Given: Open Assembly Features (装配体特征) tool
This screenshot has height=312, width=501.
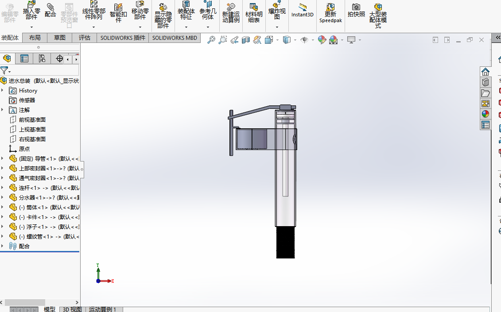Looking at the screenshot, I should tap(186, 11).
